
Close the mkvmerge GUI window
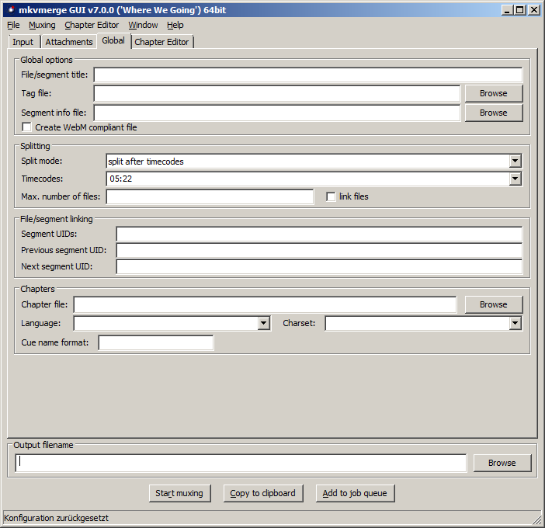pos(534,10)
